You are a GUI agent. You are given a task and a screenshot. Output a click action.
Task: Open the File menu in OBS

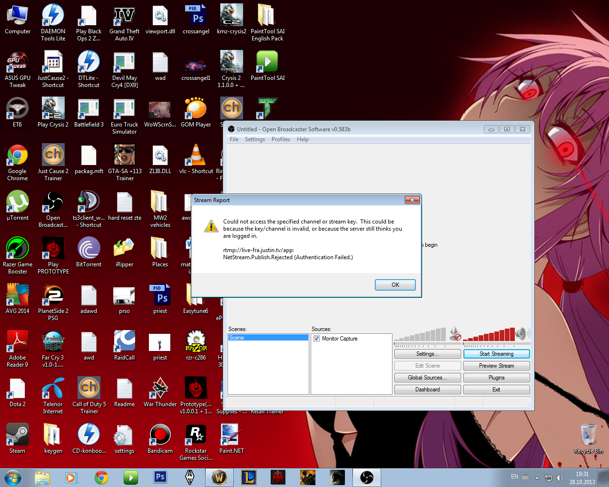(x=234, y=139)
